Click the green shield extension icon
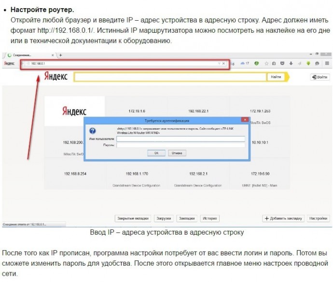The width and height of the screenshot is (333, 282). (257, 63)
